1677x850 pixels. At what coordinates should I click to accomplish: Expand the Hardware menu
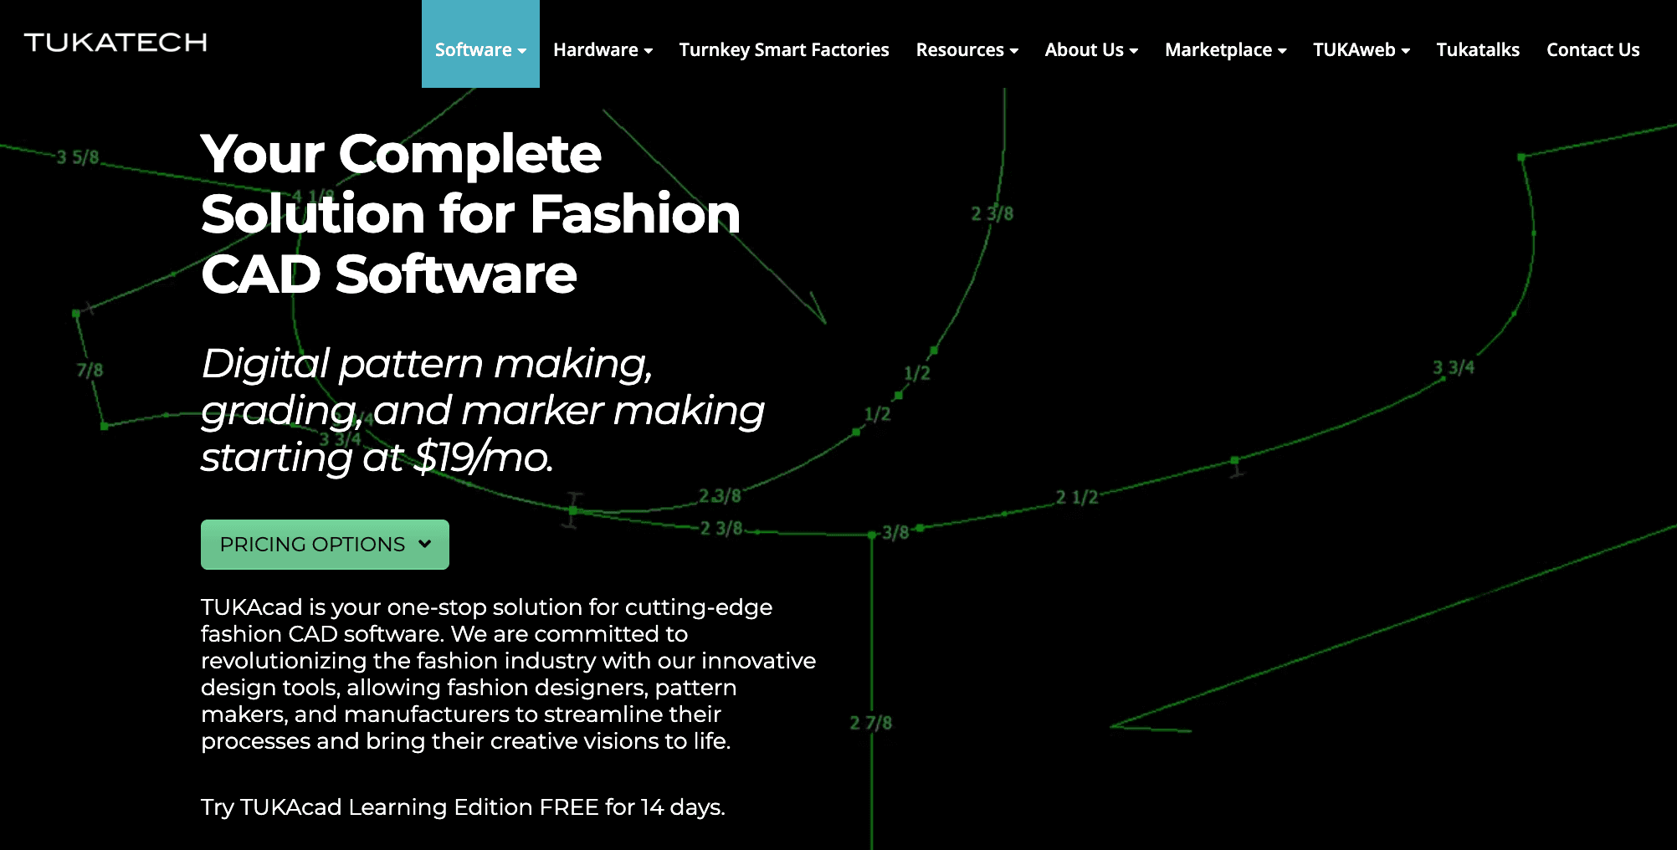point(603,49)
